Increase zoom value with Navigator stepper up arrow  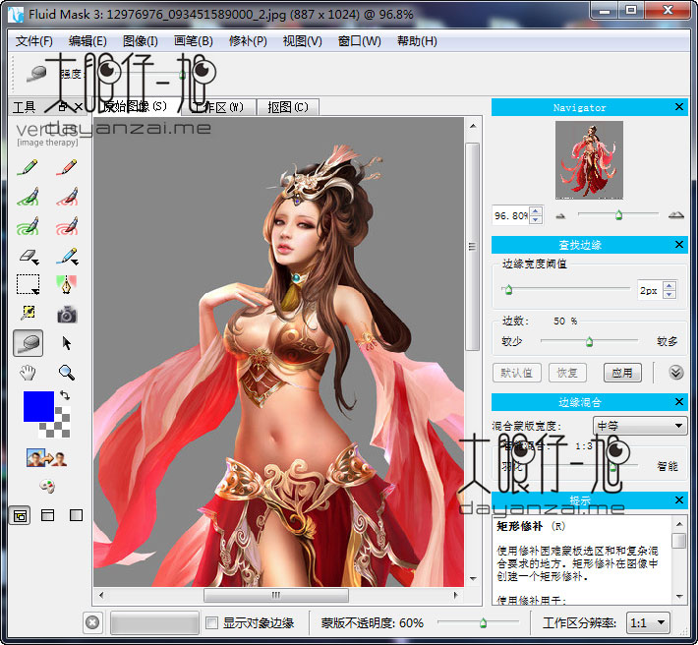(x=536, y=211)
